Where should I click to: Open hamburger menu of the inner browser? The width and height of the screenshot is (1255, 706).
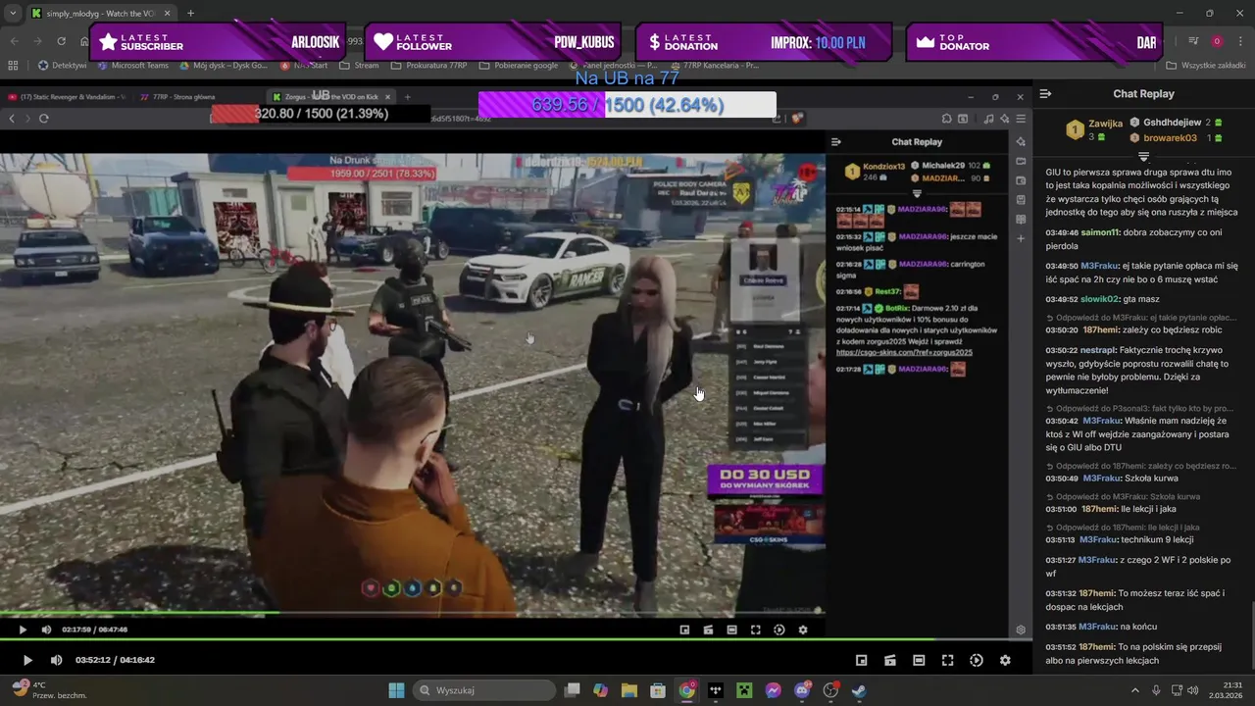[1021, 119]
